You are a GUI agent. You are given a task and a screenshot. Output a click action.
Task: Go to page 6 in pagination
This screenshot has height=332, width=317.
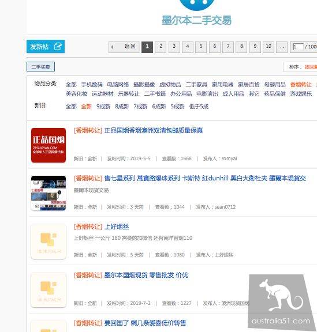pyautogui.click(x=215, y=47)
